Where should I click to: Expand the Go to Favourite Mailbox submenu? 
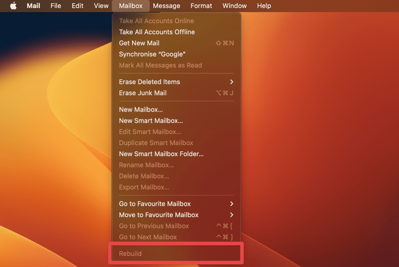[x=176, y=204]
